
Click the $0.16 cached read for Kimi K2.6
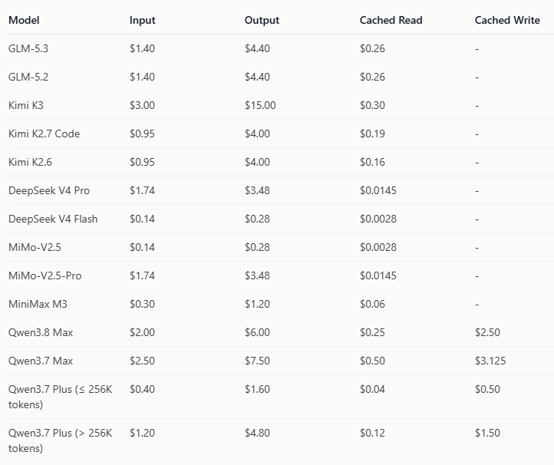pyautogui.click(x=372, y=162)
